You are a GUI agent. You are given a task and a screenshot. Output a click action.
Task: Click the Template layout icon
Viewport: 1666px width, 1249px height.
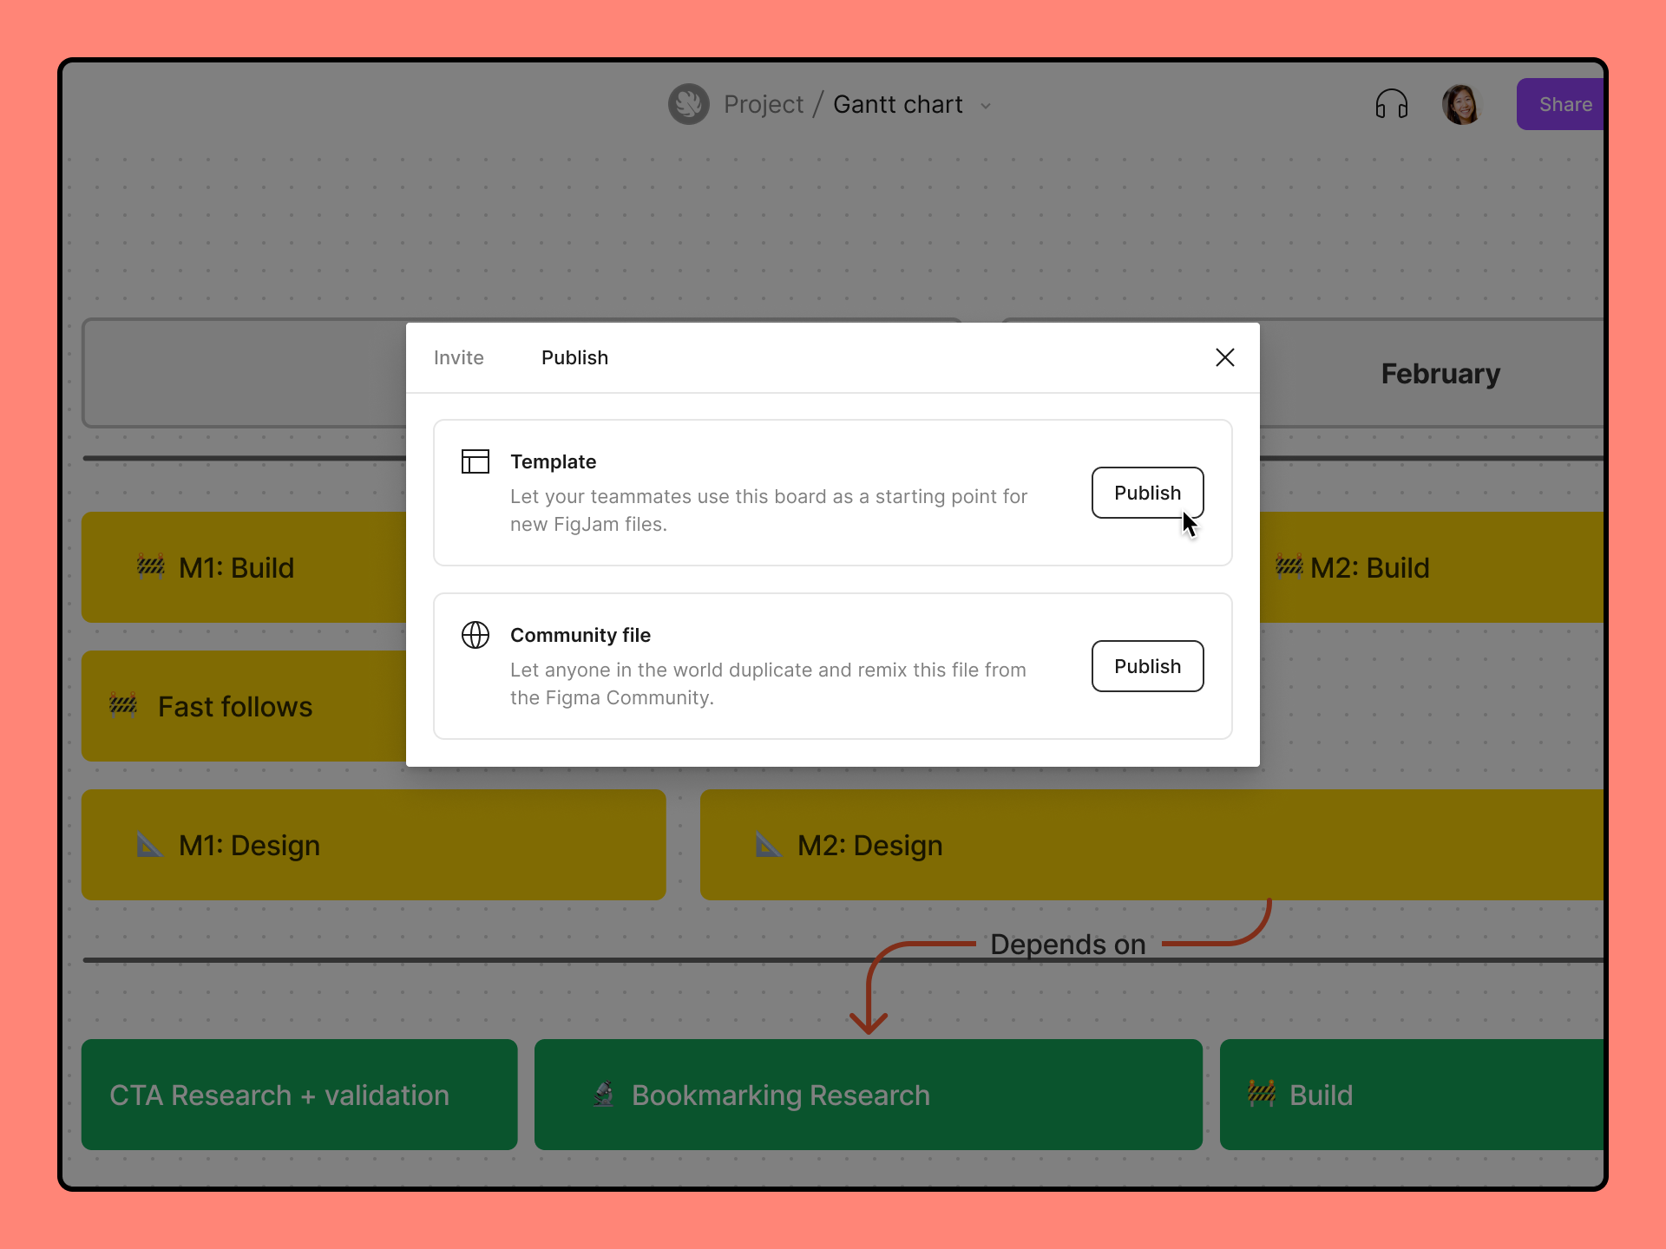(x=475, y=461)
